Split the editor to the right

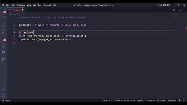(x=180, y=10)
